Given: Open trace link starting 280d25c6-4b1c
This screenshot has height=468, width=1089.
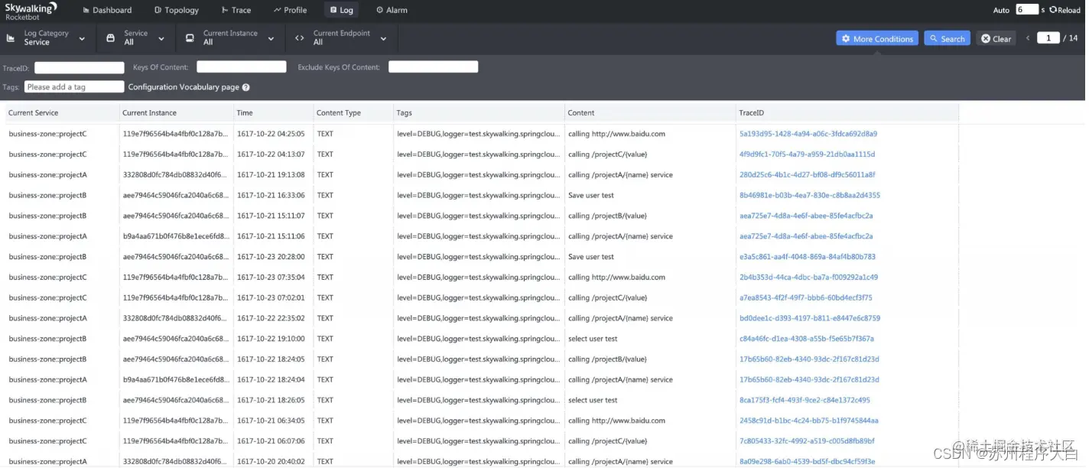Looking at the screenshot, I should 808,175.
